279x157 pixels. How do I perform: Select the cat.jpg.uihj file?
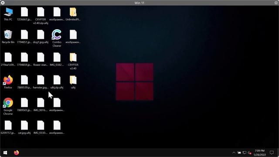(24, 127)
